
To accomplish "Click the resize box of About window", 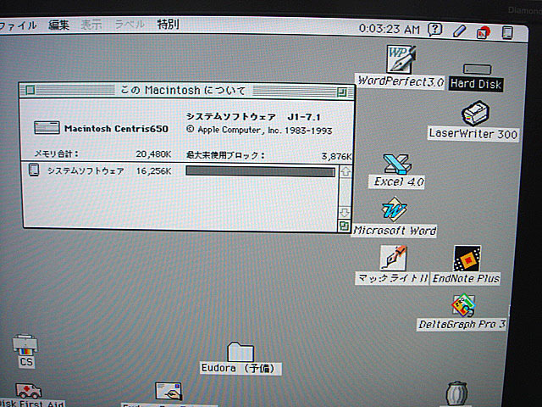I will click(344, 226).
